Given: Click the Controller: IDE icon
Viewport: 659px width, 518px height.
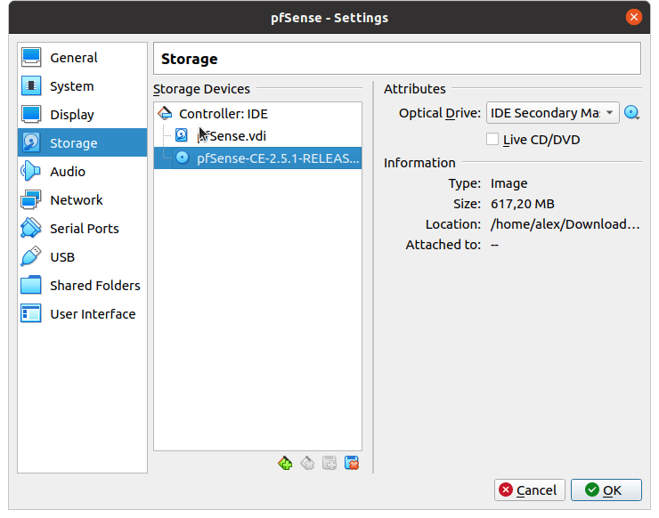Looking at the screenshot, I should click(x=165, y=114).
